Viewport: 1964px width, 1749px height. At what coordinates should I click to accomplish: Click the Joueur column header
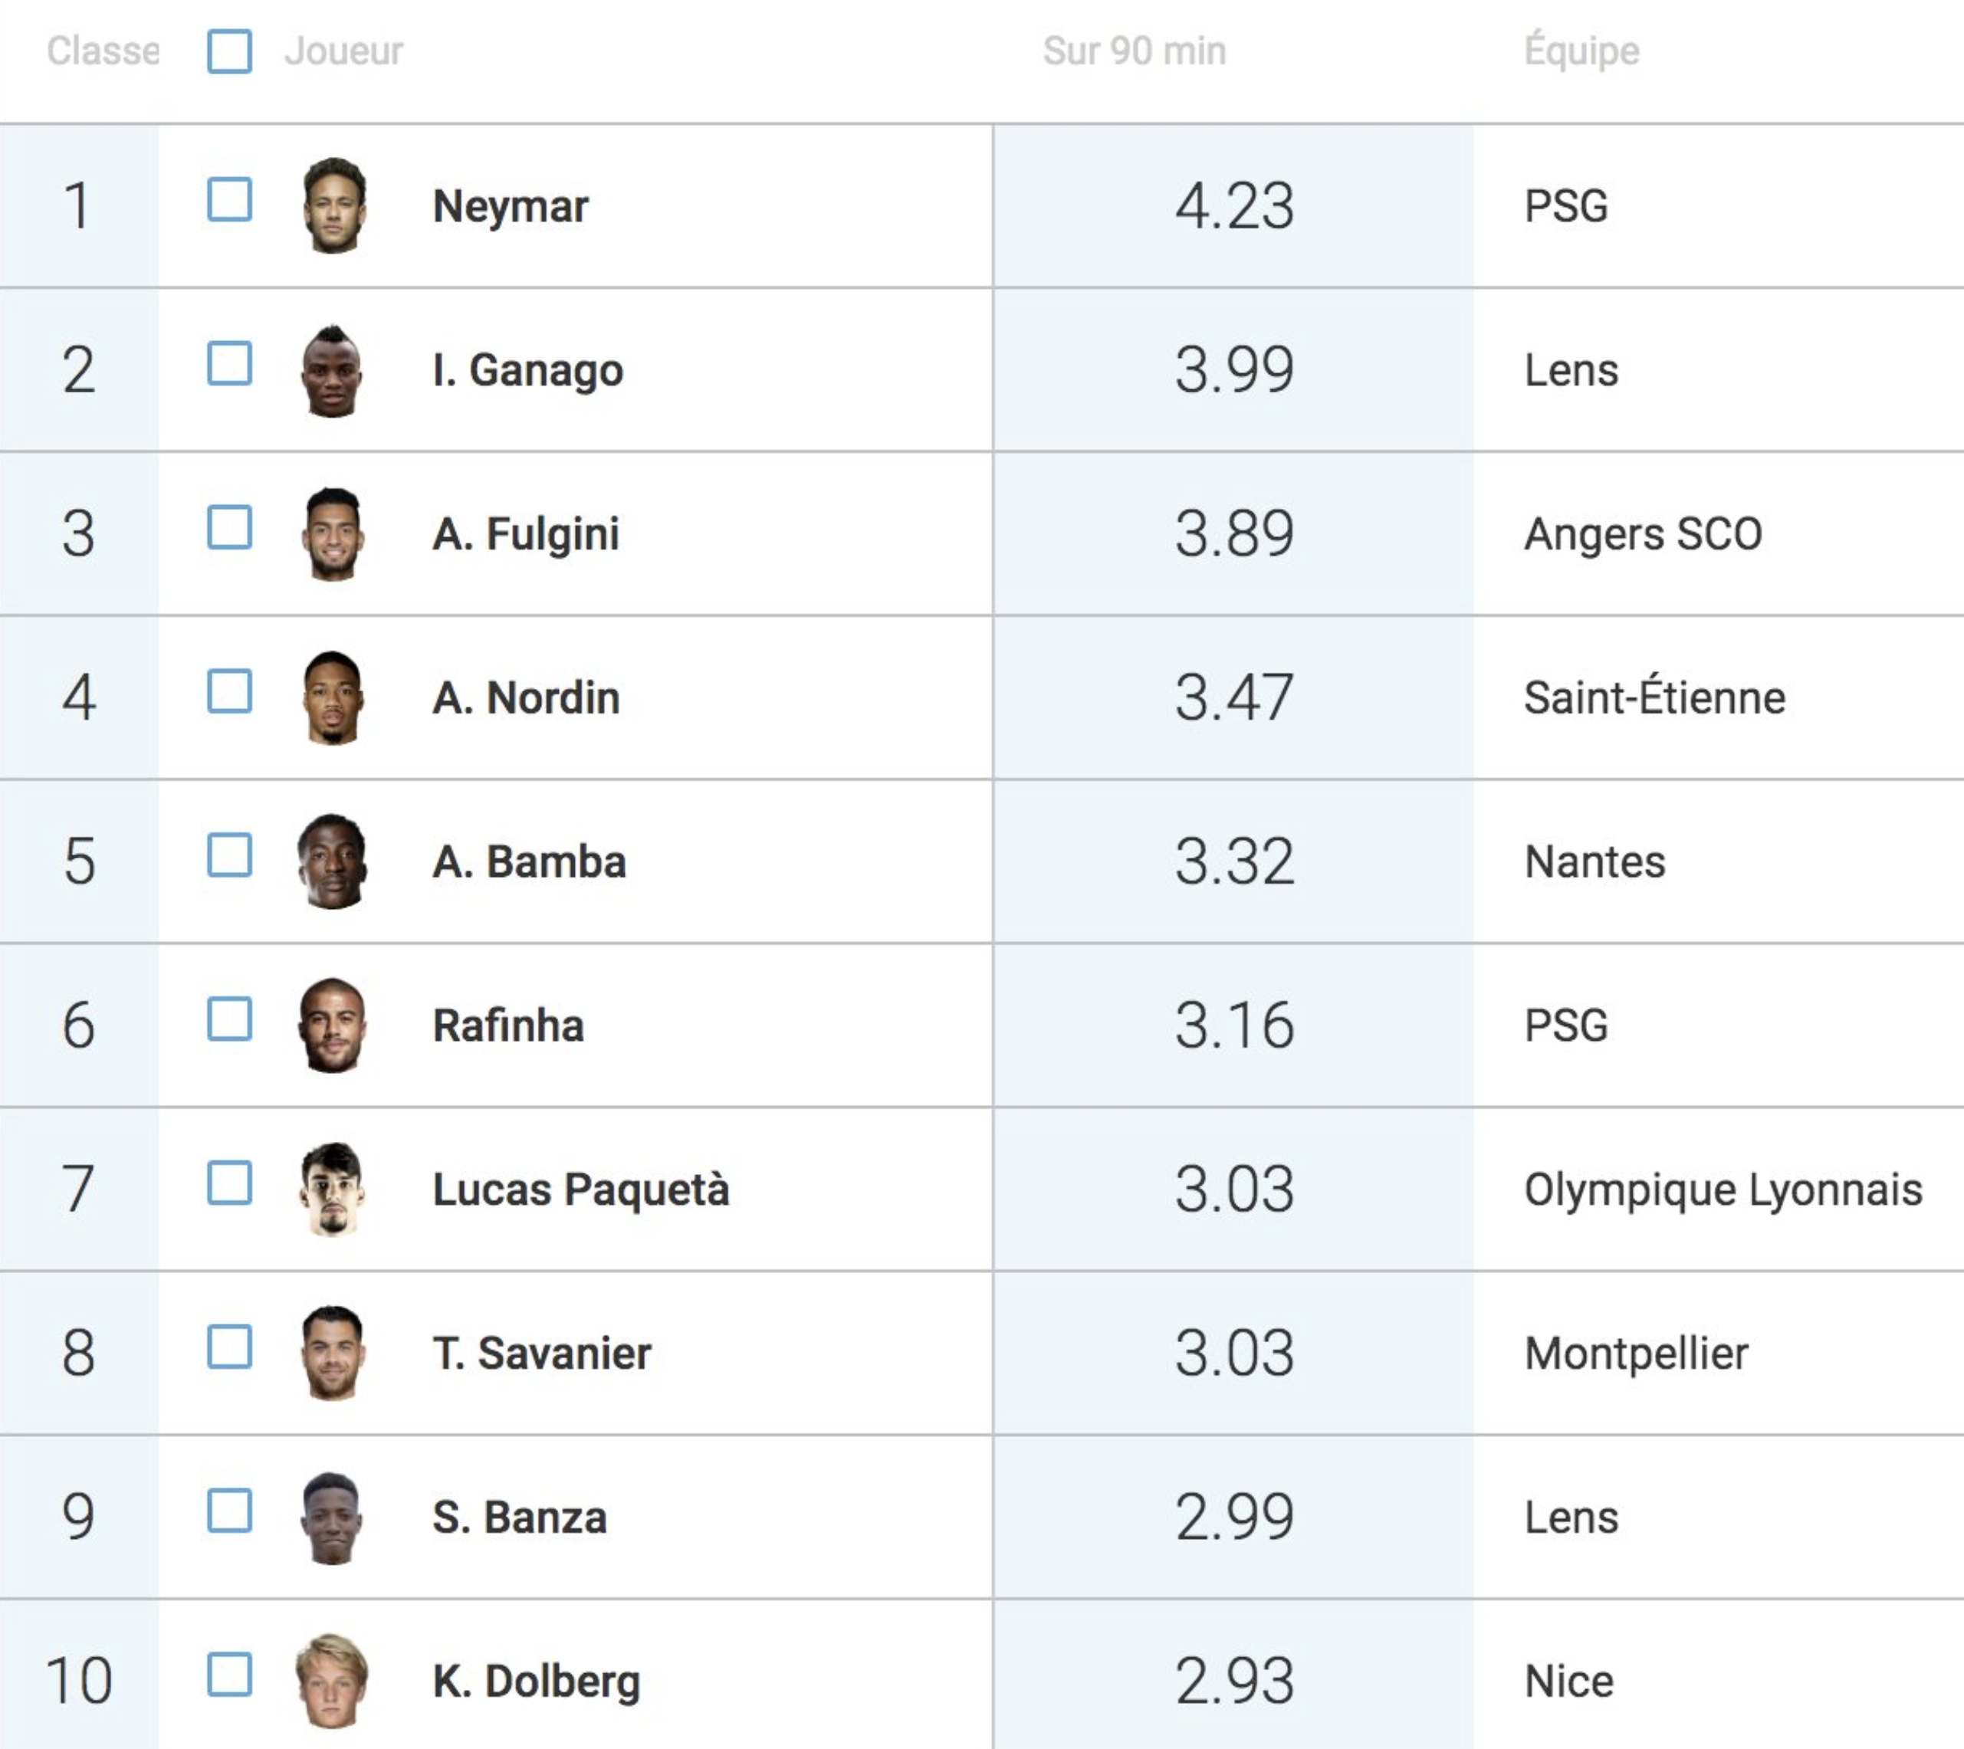[x=343, y=51]
